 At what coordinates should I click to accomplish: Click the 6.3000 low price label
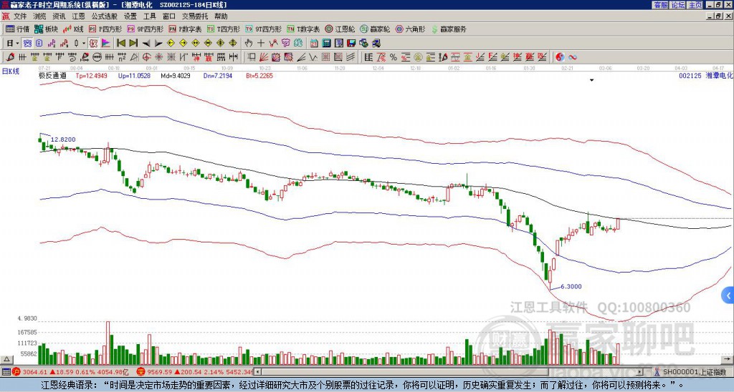click(571, 286)
